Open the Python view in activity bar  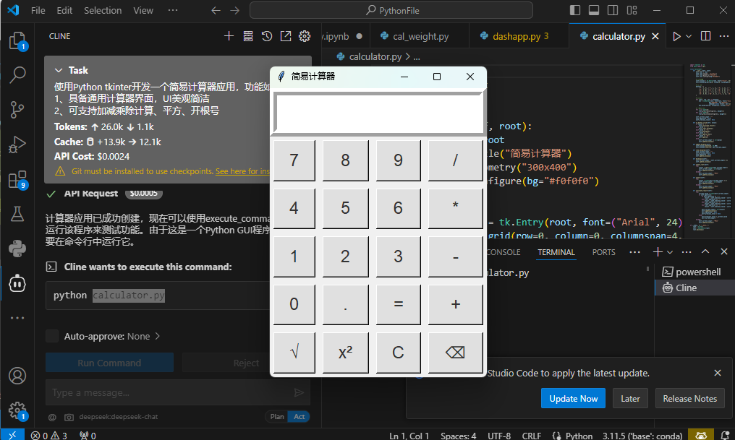17,249
